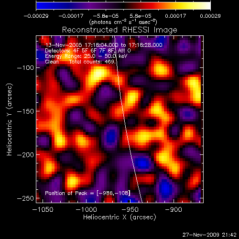Click the 'Energy Range: 25.0 - 50.0 keV' text
This screenshot has height=239, width=239.
tap(86, 56)
